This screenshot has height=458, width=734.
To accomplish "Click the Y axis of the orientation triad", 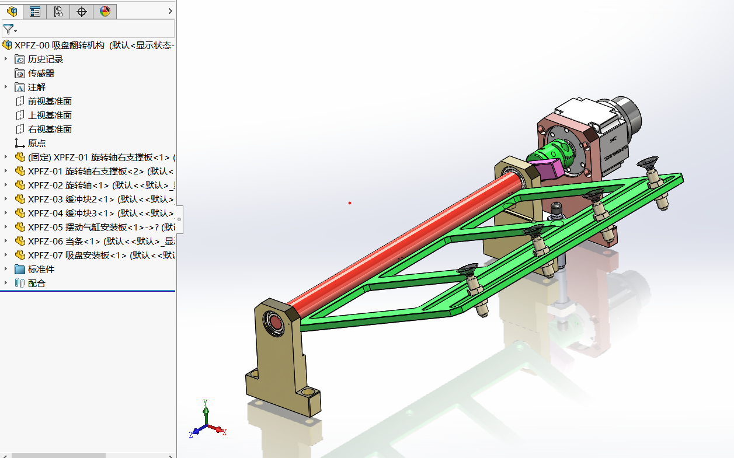I will [206, 411].
